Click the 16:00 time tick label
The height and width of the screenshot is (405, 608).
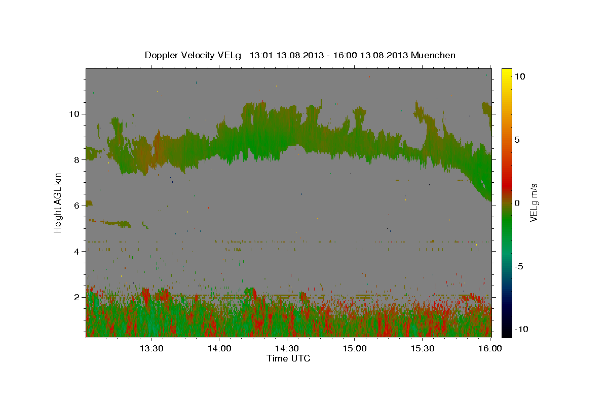[x=490, y=349]
